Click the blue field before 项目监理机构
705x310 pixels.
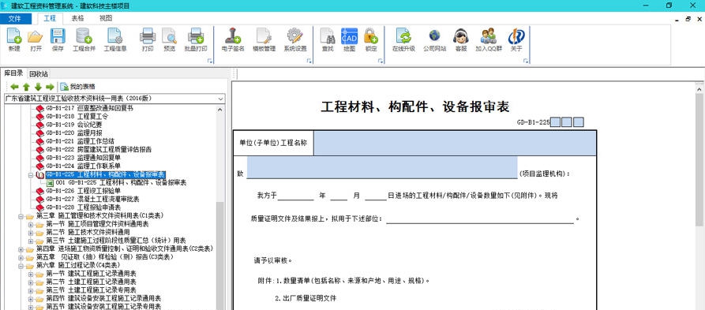pyautogui.click(x=382, y=167)
